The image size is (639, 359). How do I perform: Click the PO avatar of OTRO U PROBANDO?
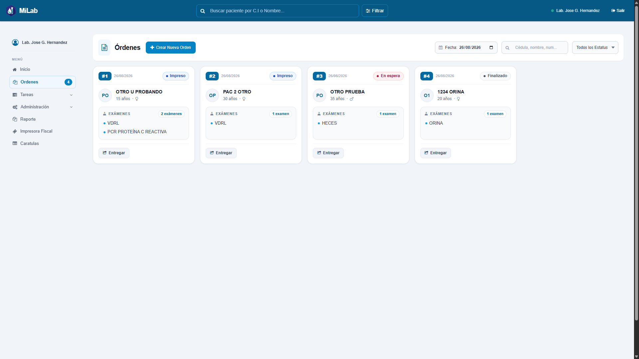coord(105,95)
